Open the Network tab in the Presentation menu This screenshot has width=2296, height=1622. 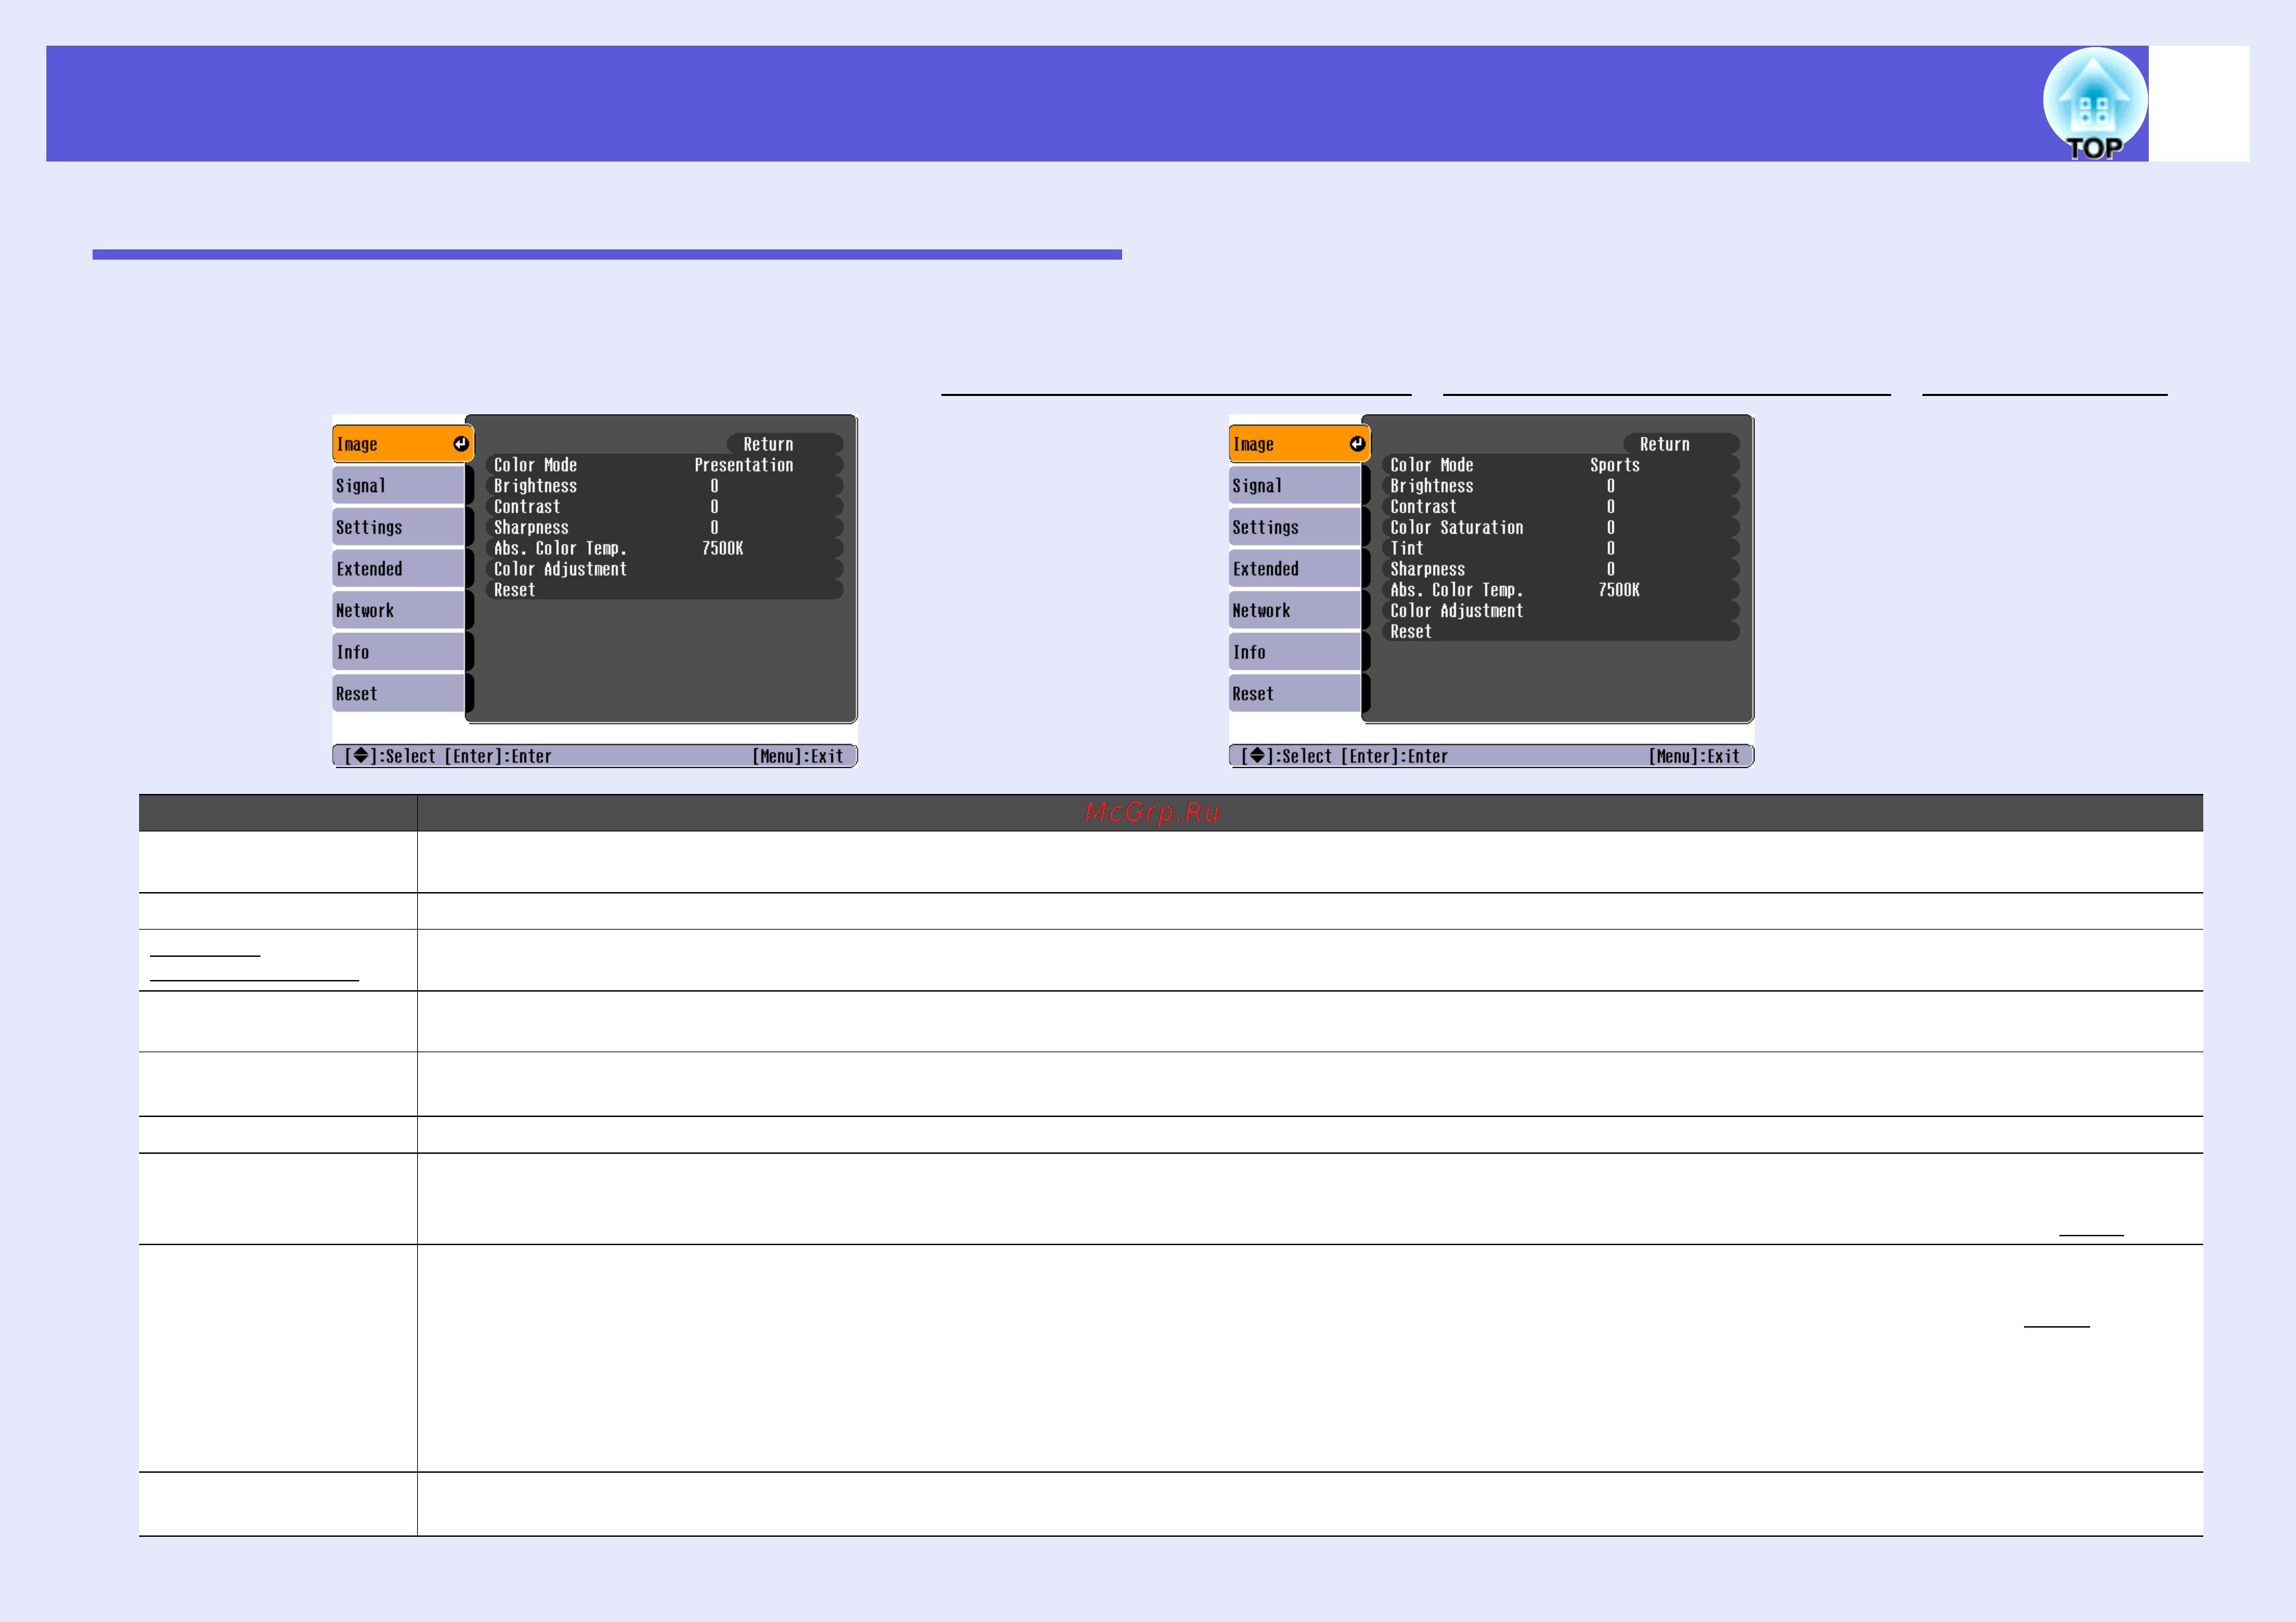coord(400,611)
